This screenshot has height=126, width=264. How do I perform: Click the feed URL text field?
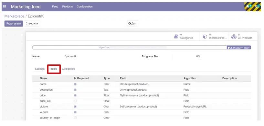(x=130, y=48)
